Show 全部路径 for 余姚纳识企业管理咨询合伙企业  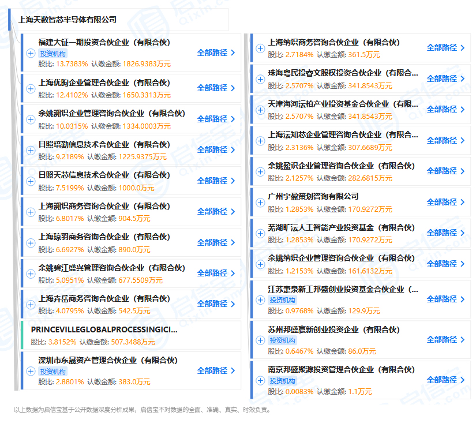pos(445,264)
